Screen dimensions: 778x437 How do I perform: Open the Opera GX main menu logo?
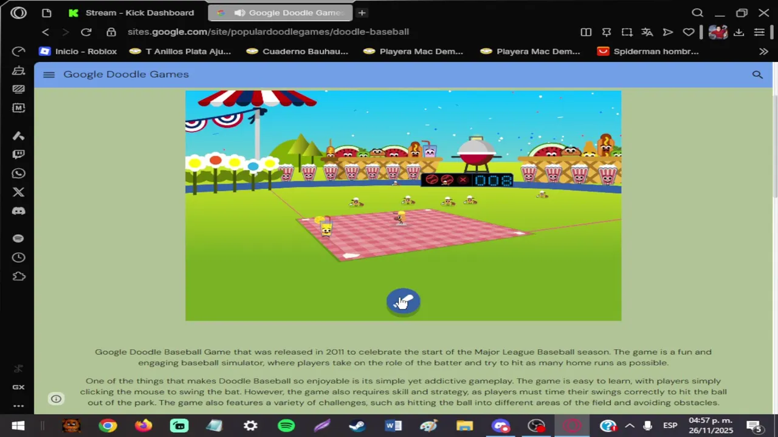coord(18,12)
